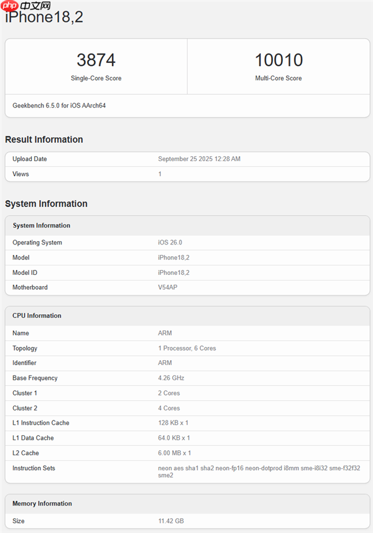Viewport: 373px width, 533px height.
Task: Select the iOS 26.0 operating system value
Action: coord(170,243)
